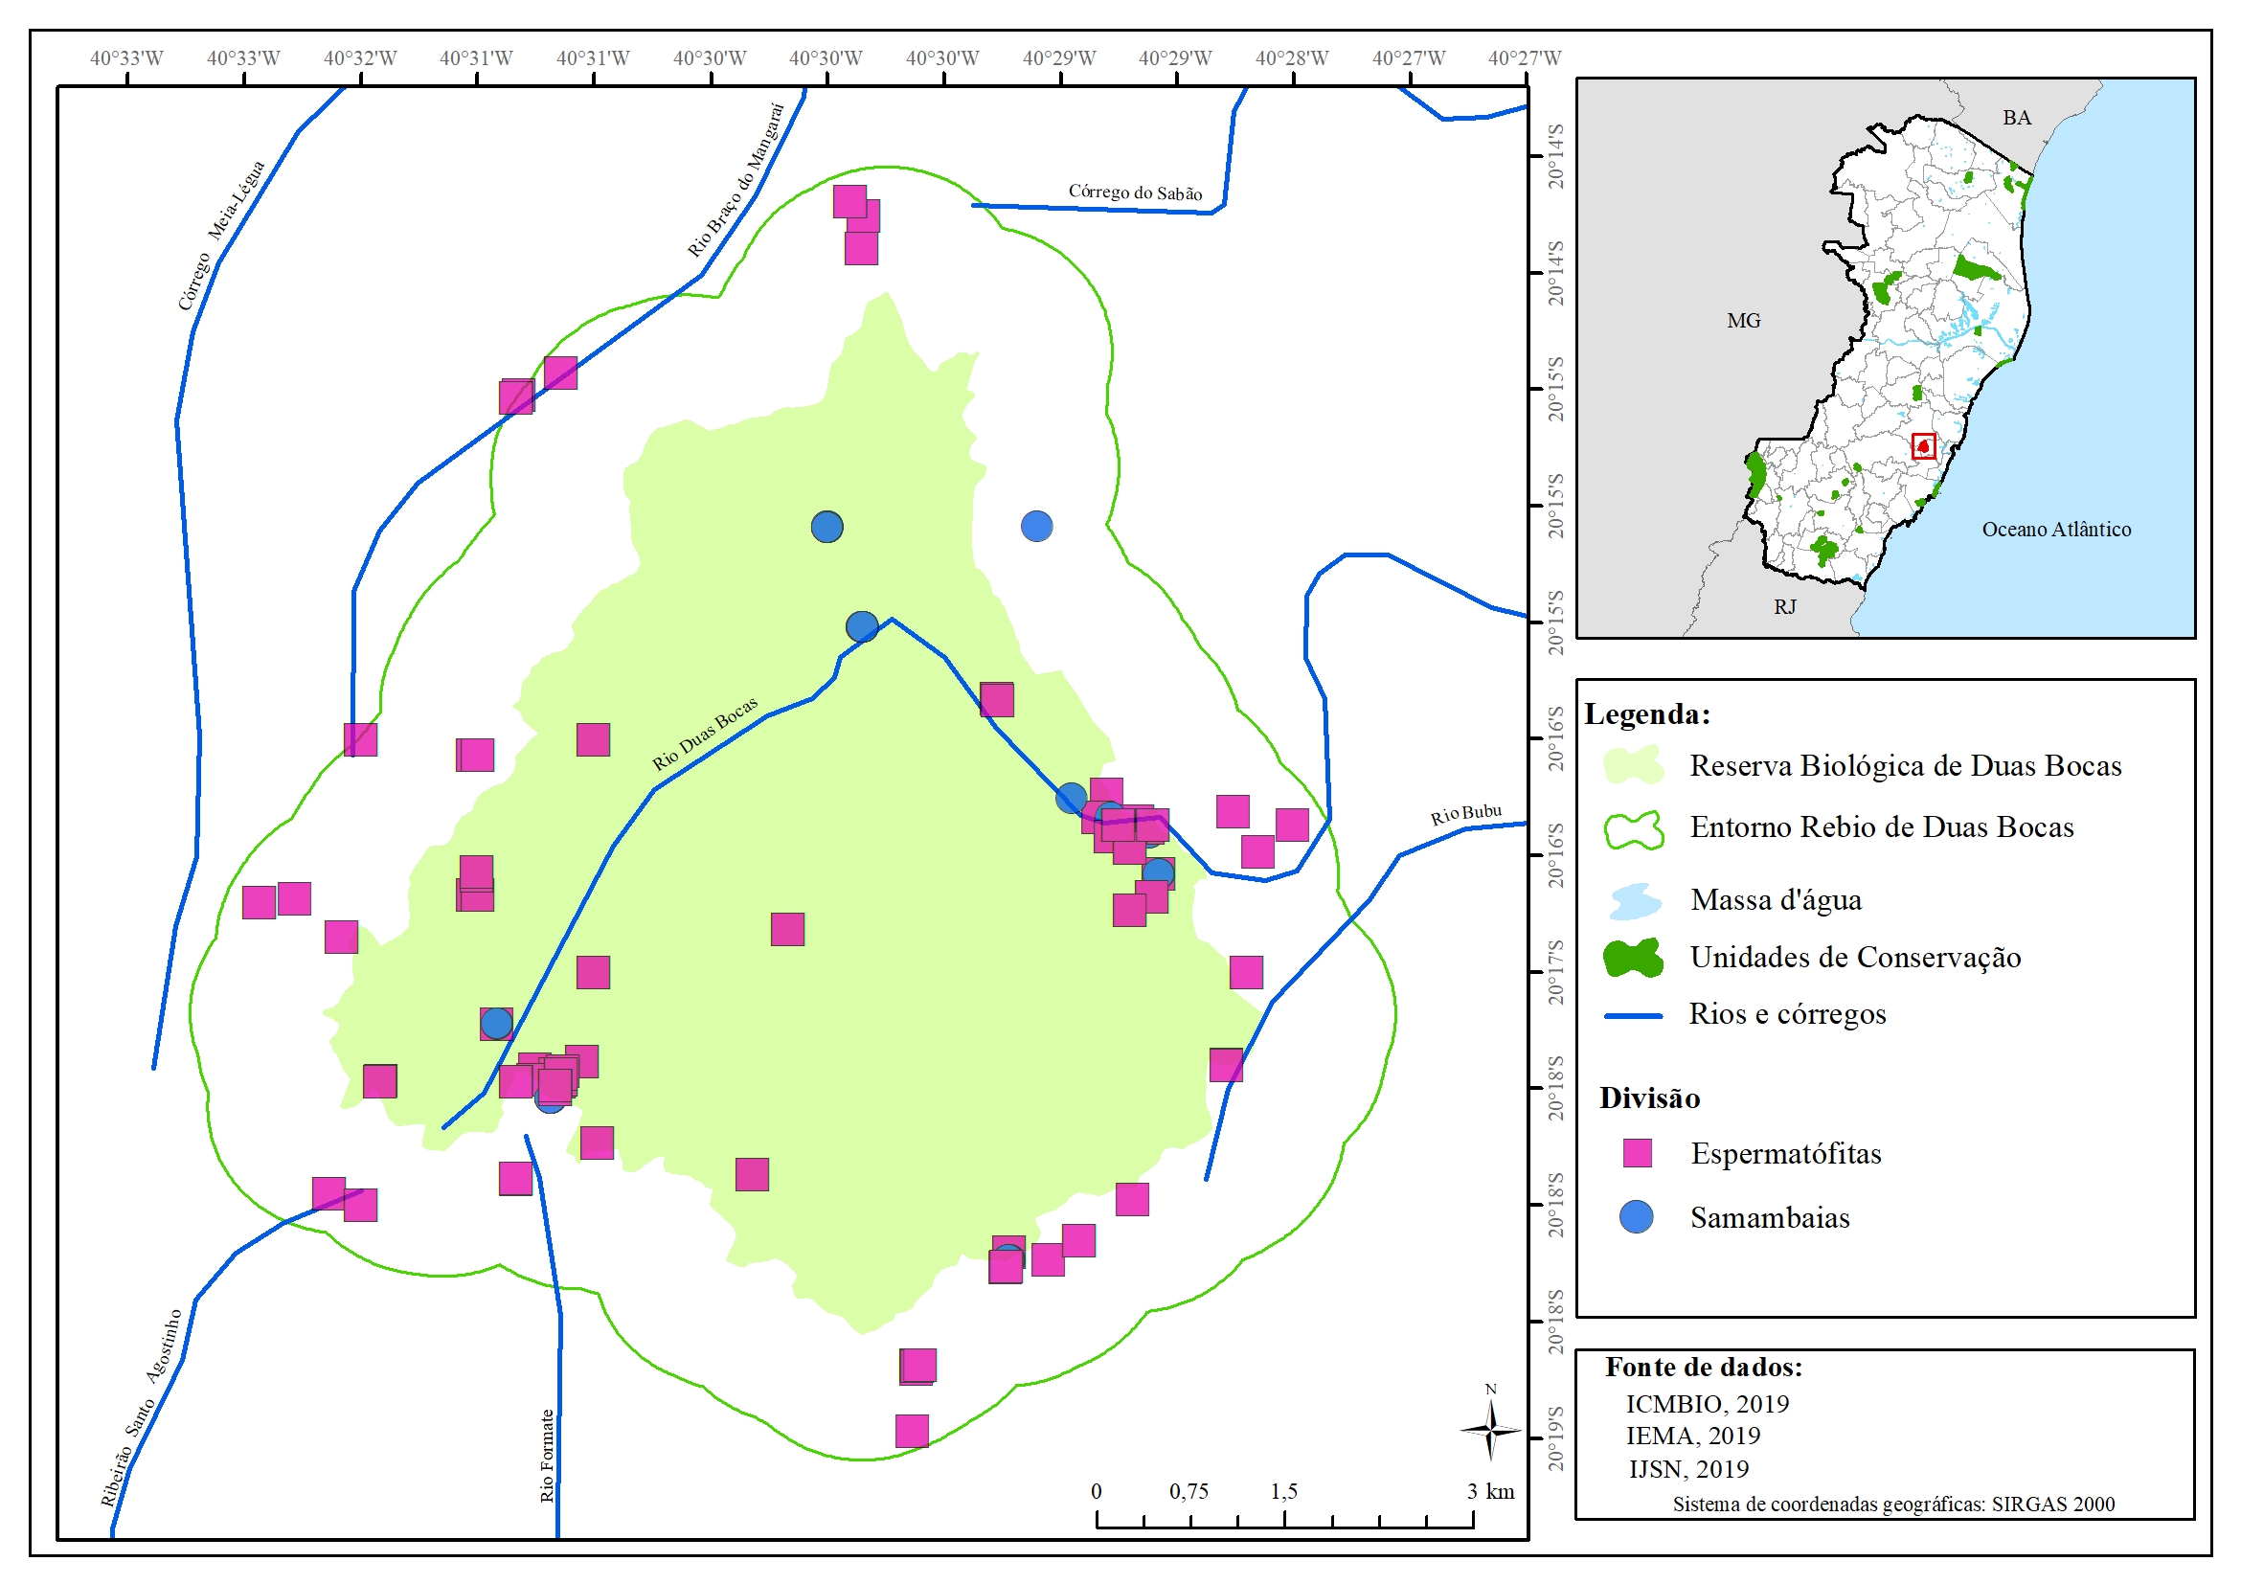Click the Reserva Biológica light green legend swatch
The width and height of the screenshot is (2241, 1584).
(x=1633, y=766)
